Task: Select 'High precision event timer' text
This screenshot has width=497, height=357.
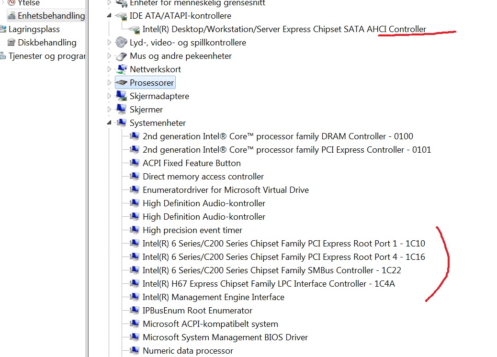Action: 192,230
